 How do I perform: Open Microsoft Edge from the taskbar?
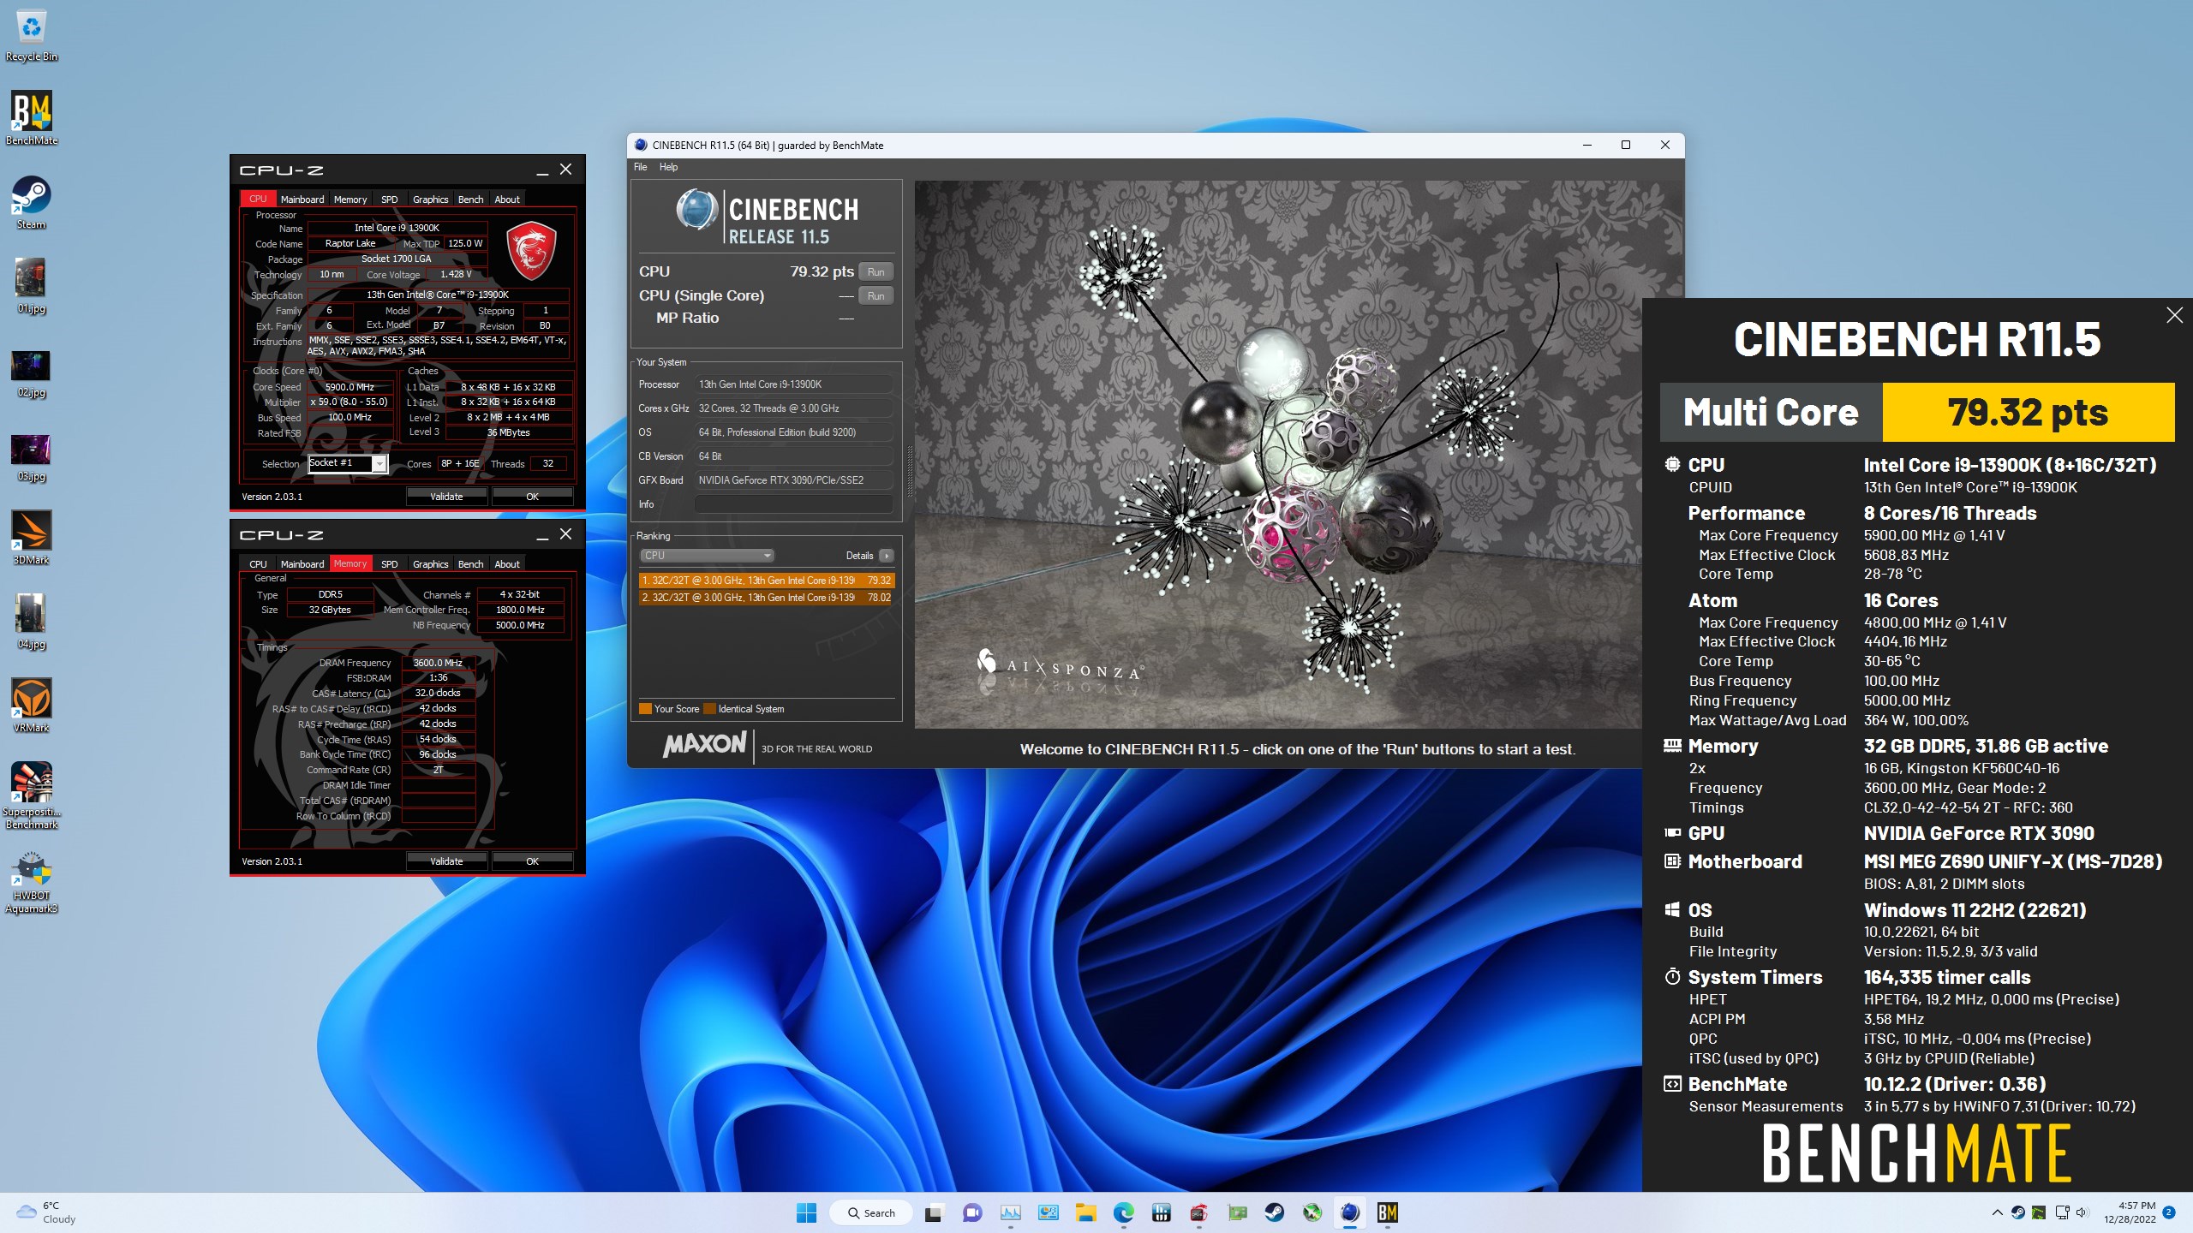[1124, 1212]
